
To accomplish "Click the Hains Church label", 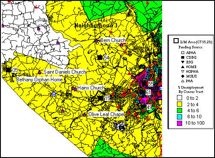I will point(91,88).
